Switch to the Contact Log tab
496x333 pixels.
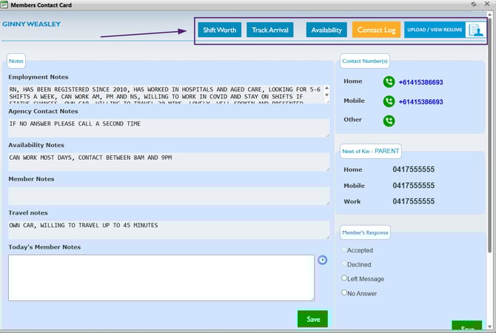(376, 30)
